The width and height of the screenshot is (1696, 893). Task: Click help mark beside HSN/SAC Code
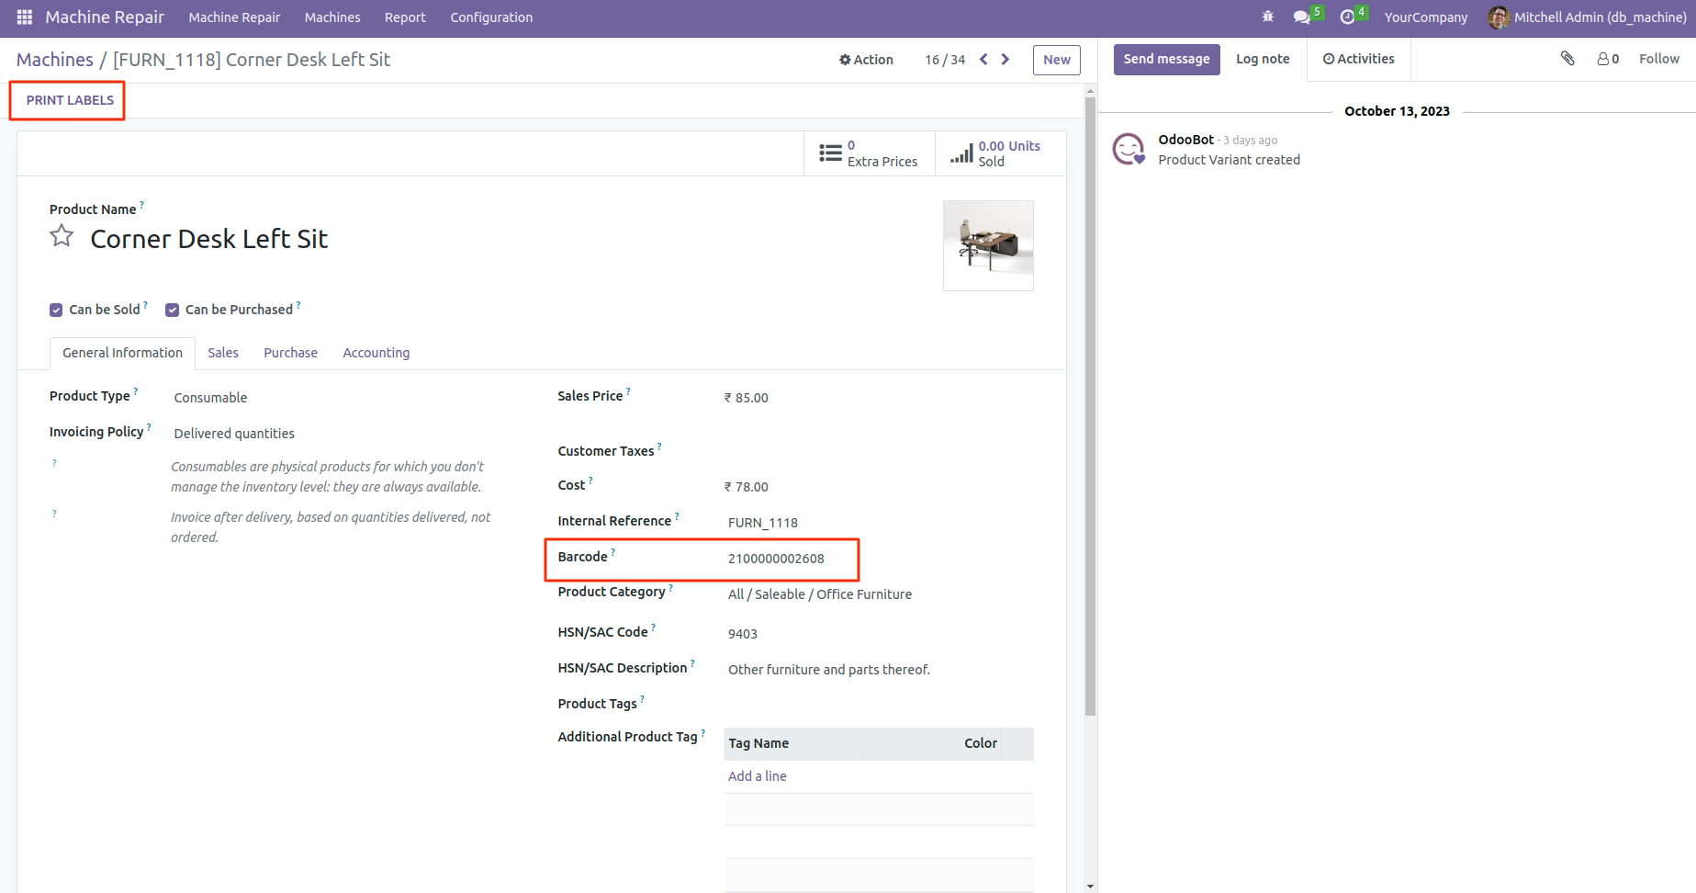653,627
